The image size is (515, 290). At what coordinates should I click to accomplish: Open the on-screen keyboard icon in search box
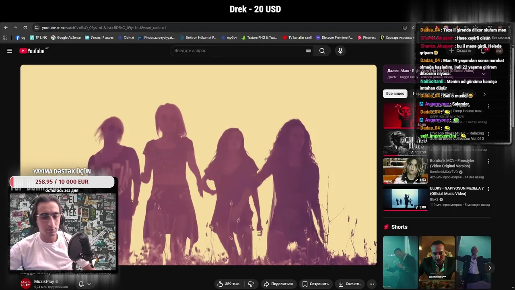308,51
